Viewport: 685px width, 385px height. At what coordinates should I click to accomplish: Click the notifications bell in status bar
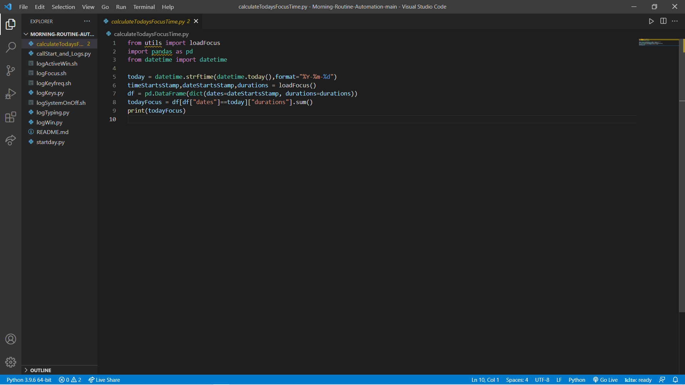point(675,380)
